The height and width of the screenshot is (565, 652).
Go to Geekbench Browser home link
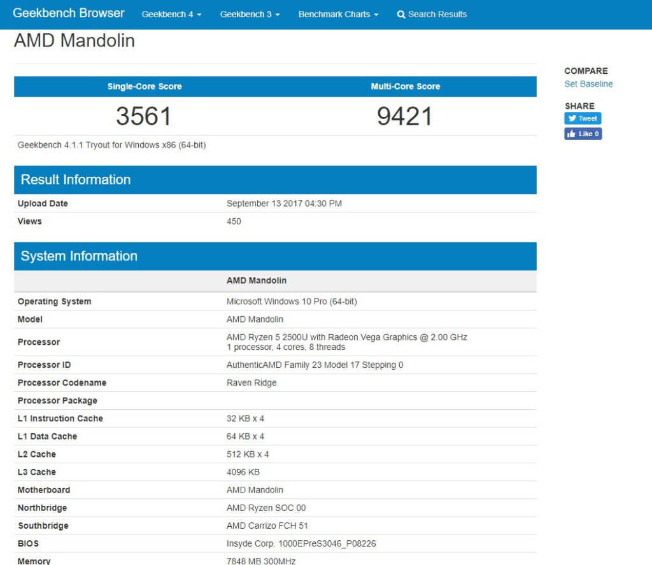[69, 13]
